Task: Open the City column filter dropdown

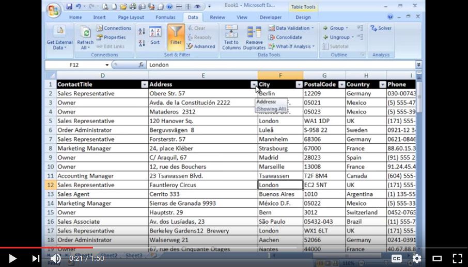Action: (299, 85)
